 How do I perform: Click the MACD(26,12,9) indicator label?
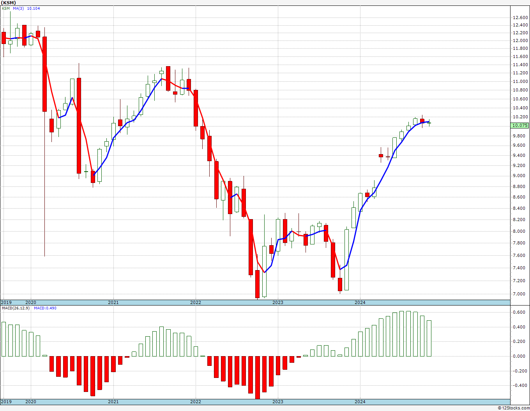[17, 308]
